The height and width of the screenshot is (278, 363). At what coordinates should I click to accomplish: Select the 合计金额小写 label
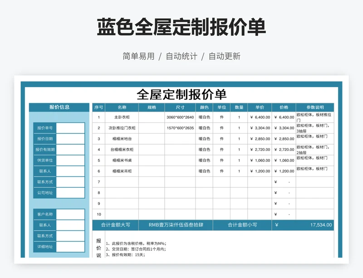point(242,225)
